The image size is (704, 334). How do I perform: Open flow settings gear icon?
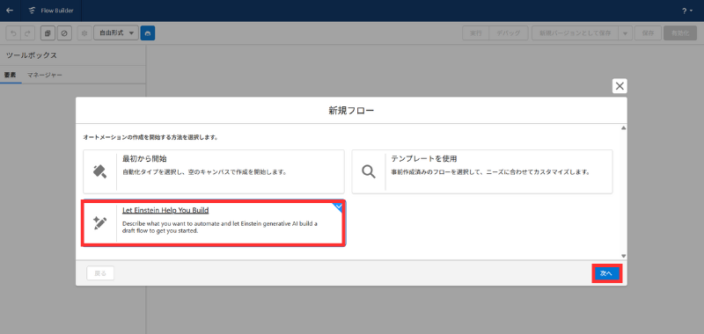point(84,33)
